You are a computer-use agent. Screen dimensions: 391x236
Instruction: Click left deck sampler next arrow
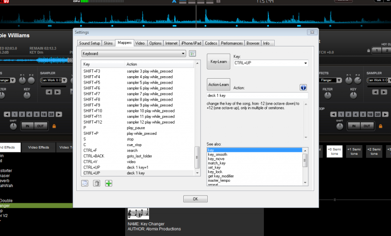click(58, 91)
